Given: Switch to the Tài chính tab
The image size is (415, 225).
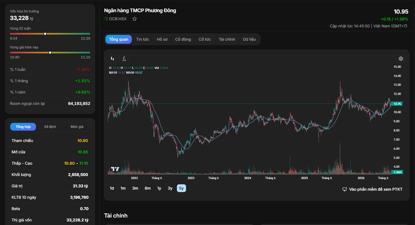Looking at the screenshot, I should click(x=227, y=39).
